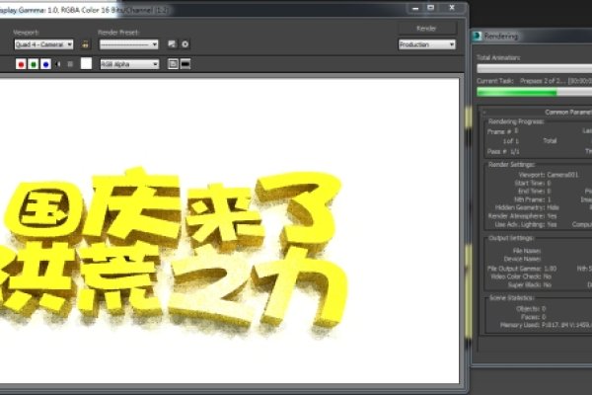Image resolution: width=592 pixels, height=395 pixels.
Task: Click the 'Viewport: Camera001' render setting
Action: (x=549, y=175)
